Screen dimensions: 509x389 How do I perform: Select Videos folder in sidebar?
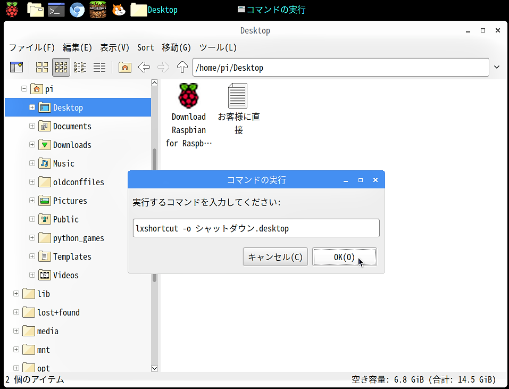pos(59,275)
